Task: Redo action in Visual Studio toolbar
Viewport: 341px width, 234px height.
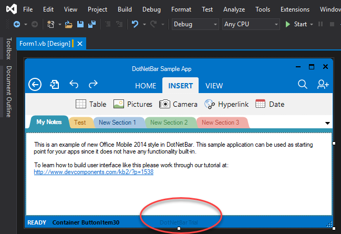Action: coord(153,24)
